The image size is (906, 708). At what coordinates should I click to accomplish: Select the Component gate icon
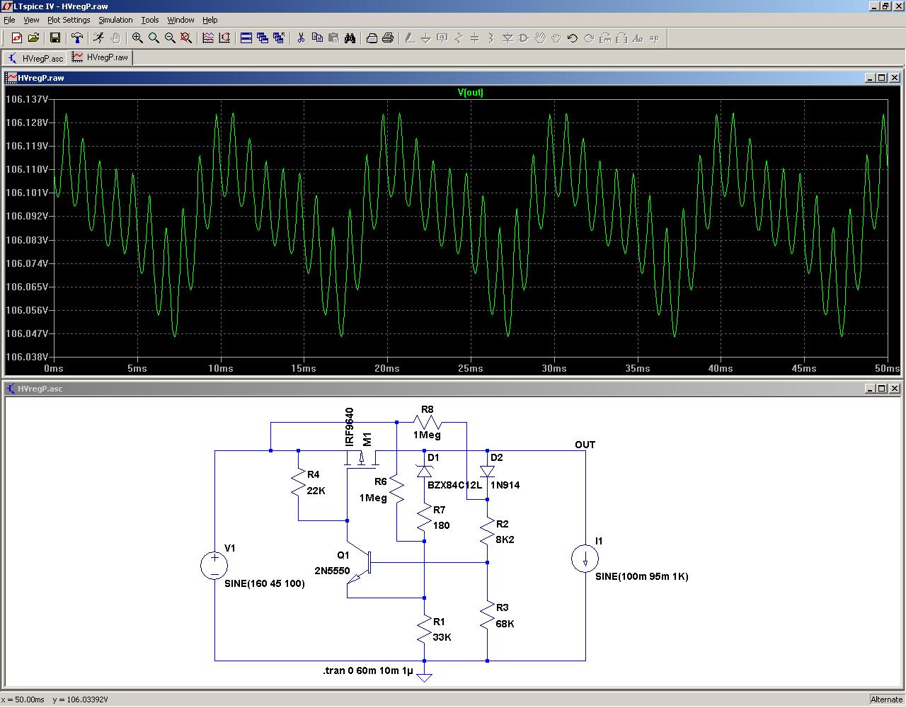click(524, 38)
